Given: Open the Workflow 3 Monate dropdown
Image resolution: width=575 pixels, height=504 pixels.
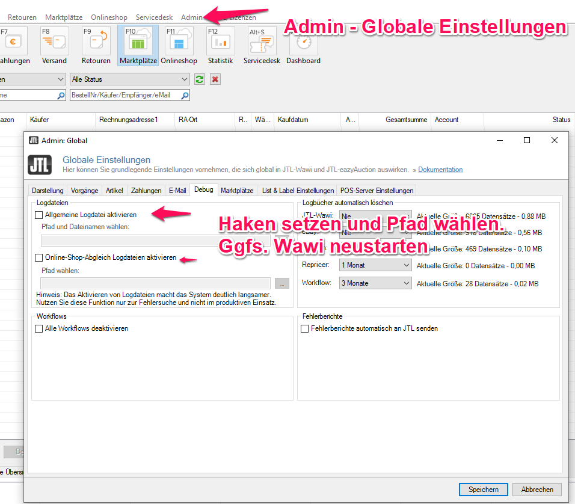Looking at the screenshot, I should tap(375, 283).
